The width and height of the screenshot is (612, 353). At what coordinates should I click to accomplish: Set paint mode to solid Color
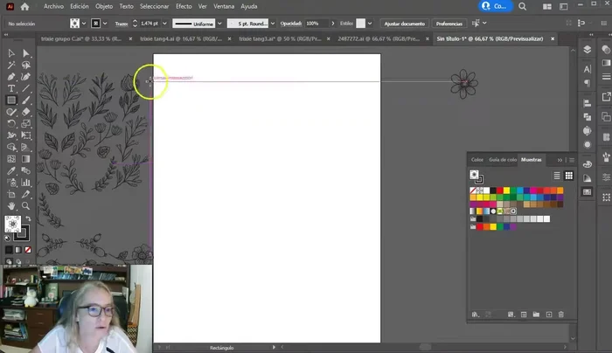(x=9, y=250)
